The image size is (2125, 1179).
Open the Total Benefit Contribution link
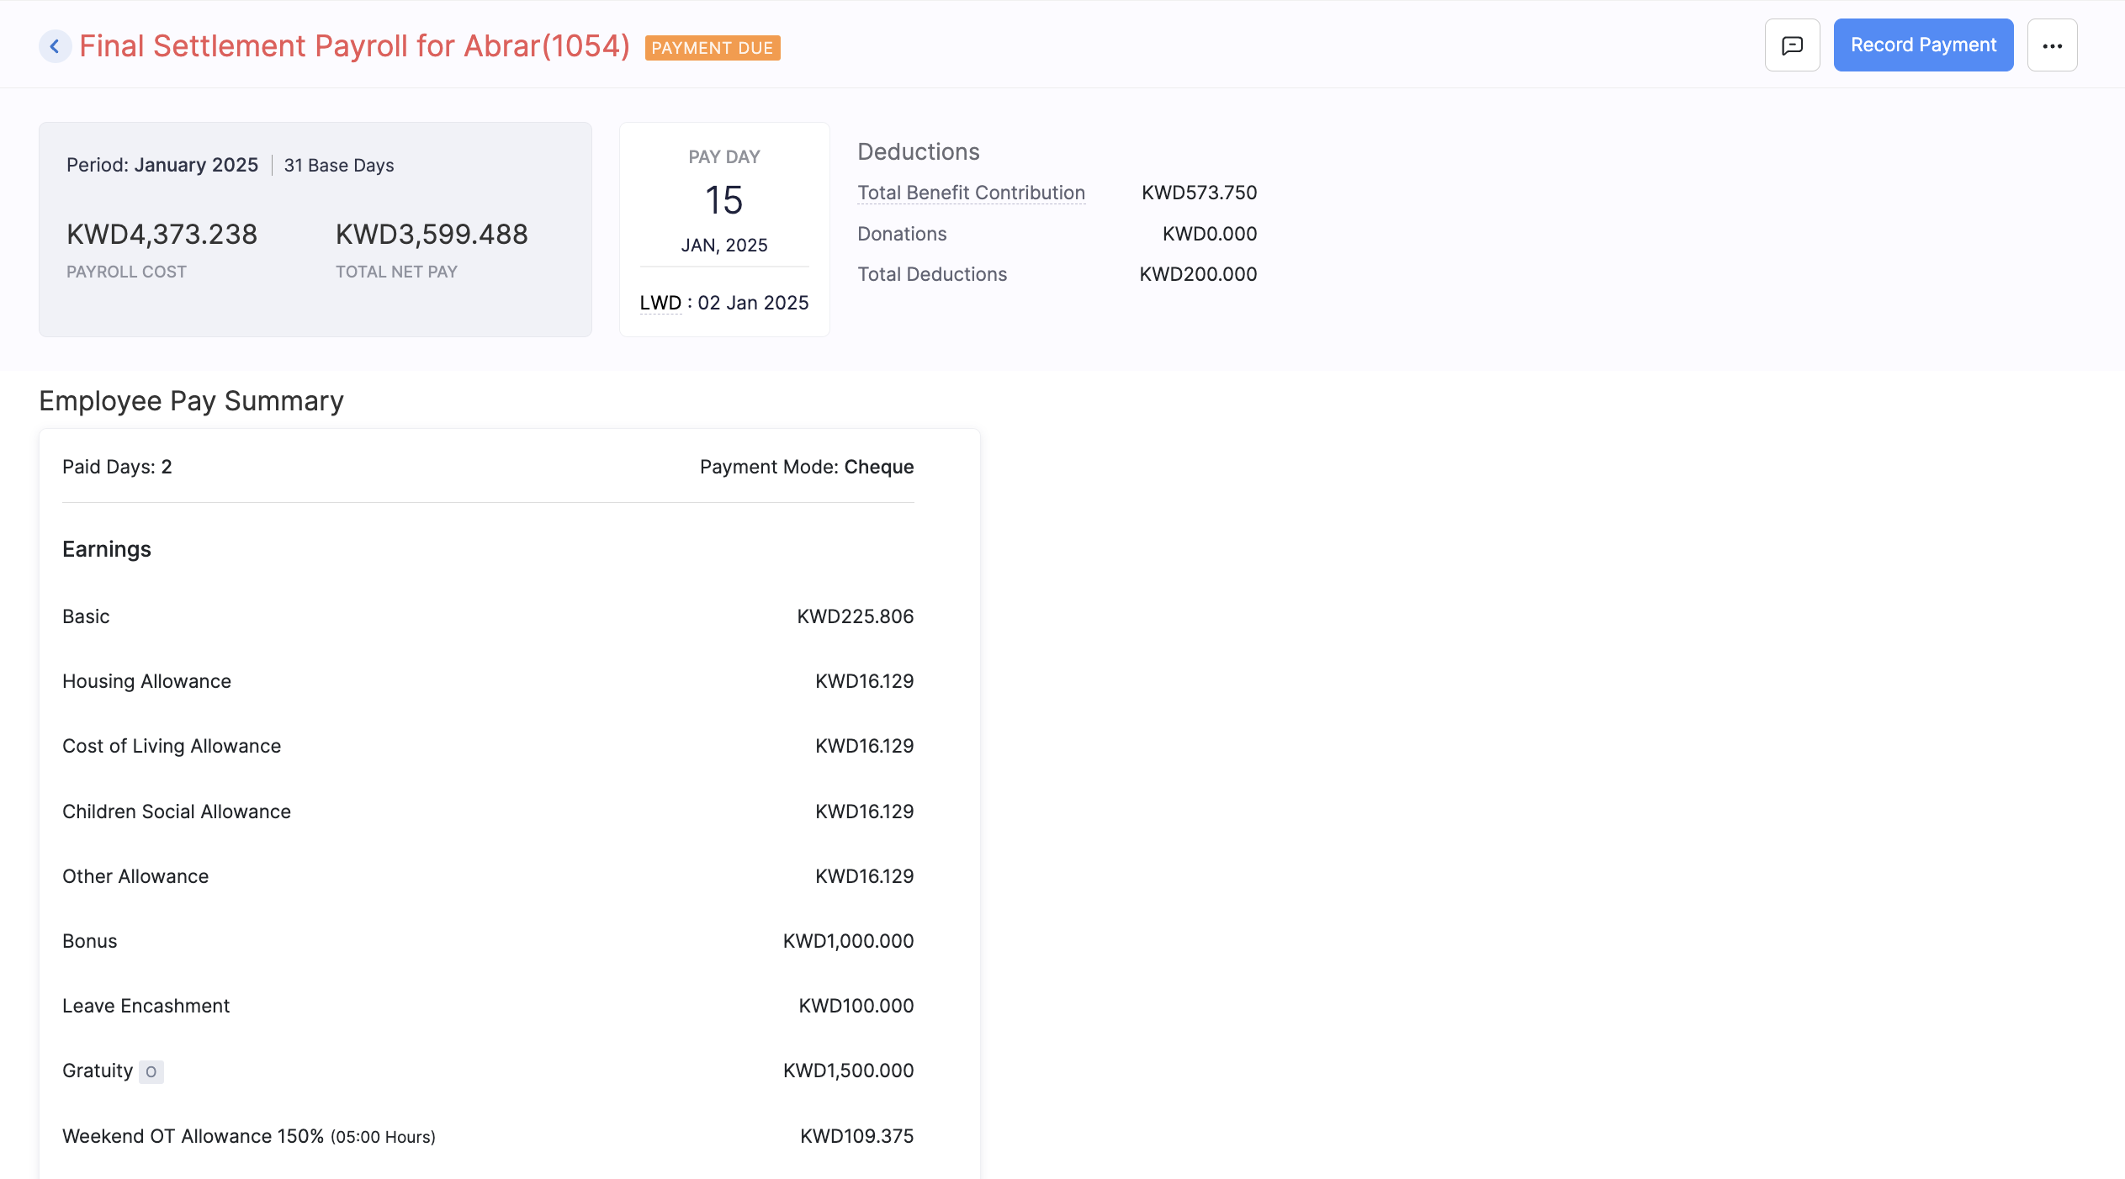[971, 193]
